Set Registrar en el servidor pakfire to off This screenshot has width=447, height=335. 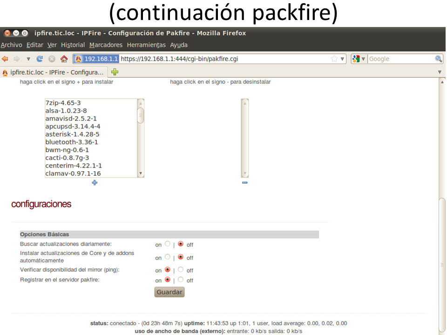(x=181, y=280)
